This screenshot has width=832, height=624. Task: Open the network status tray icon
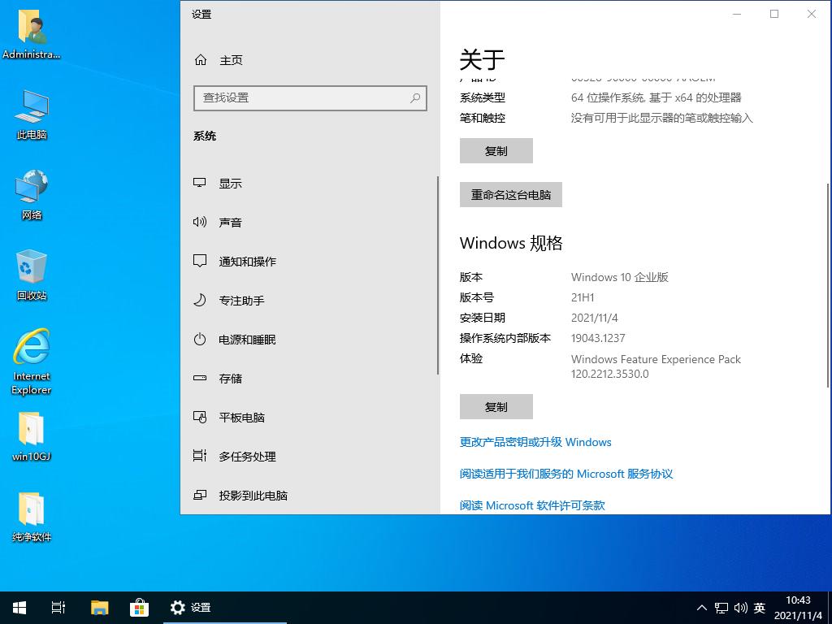coord(721,608)
